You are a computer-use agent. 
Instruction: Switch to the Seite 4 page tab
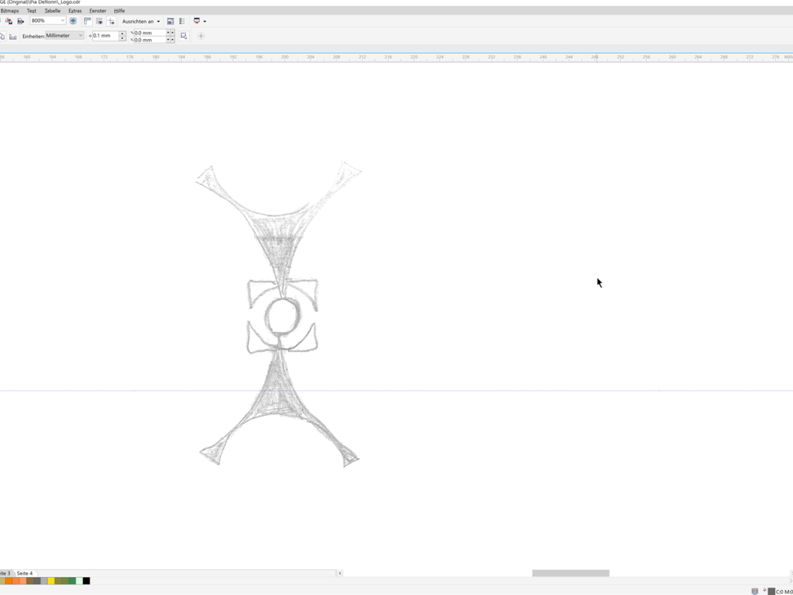coord(25,574)
